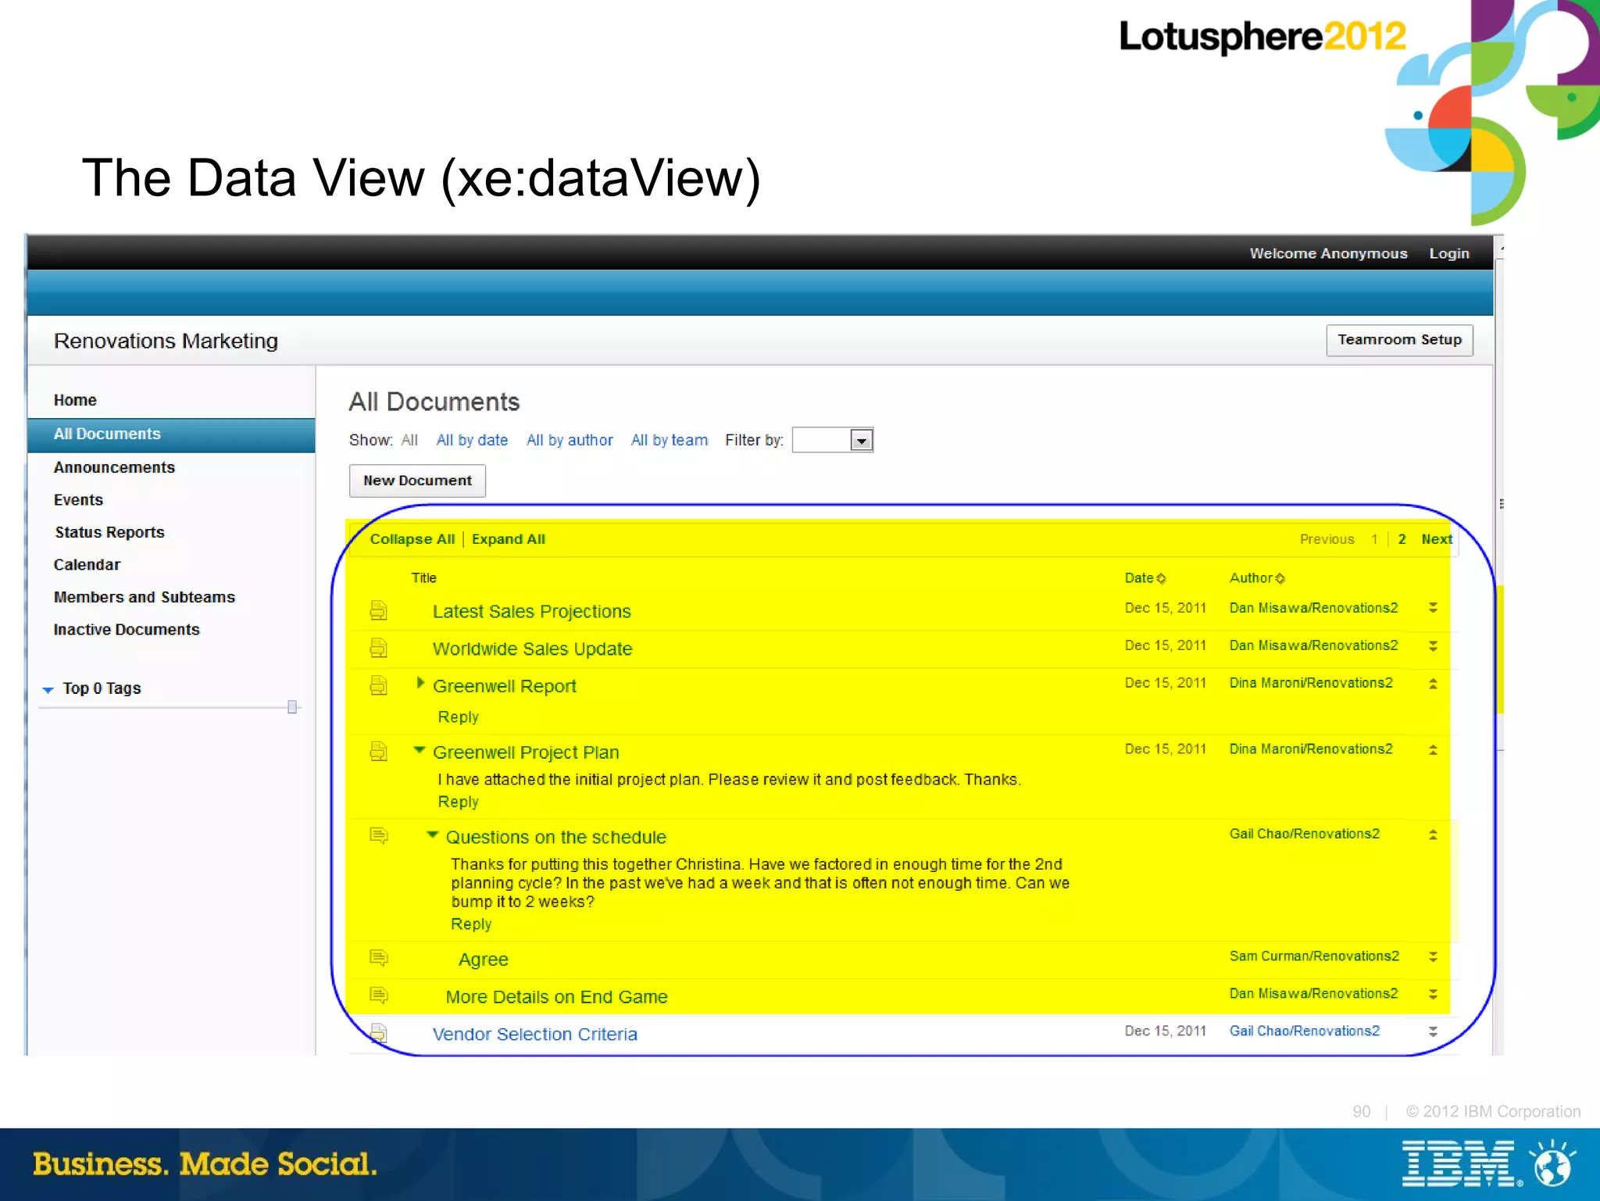Open Latest Sales Projections document
The width and height of the screenshot is (1600, 1201).
tap(532, 611)
